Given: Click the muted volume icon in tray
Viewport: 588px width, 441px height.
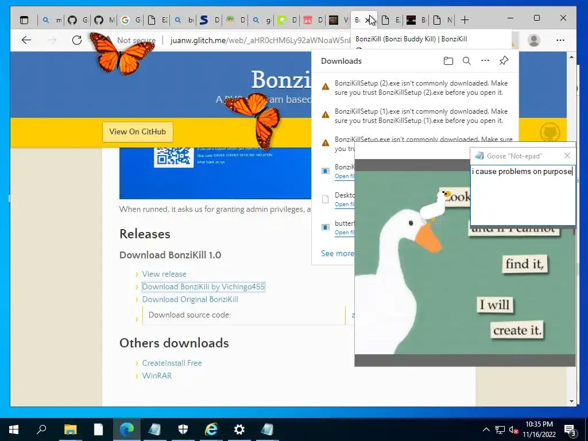Looking at the screenshot, I should [x=513, y=430].
